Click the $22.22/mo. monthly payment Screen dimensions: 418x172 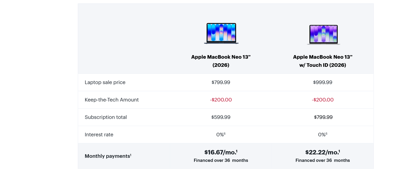tap(323, 152)
